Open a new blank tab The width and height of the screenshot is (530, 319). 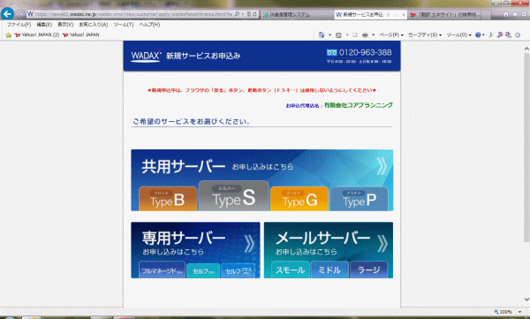(x=486, y=14)
